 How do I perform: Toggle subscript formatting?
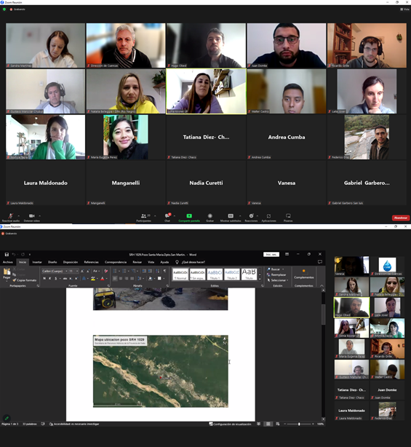click(71, 279)
